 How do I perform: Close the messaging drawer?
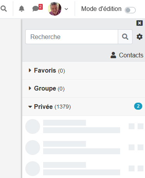pos(140,23)
